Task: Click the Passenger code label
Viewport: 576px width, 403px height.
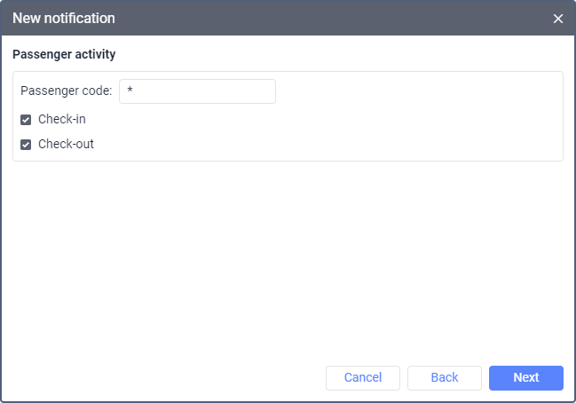Action: [x=66, y=91]
